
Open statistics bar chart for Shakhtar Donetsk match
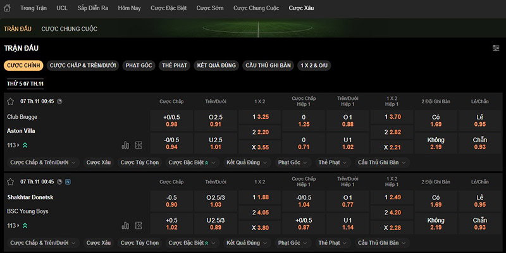(x=125, y=225)
